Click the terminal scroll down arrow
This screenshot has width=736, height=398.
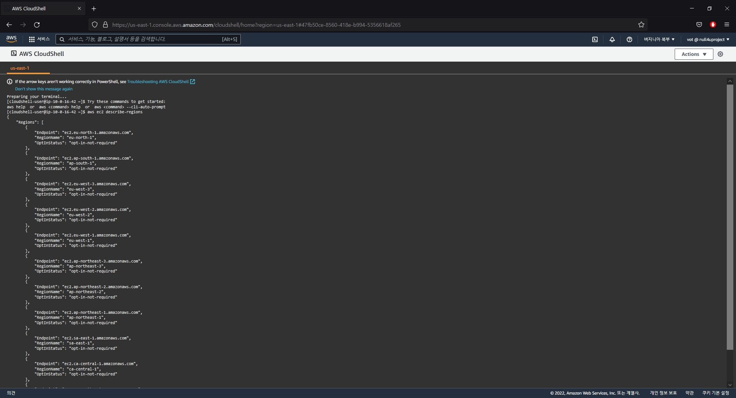pos(730,385)
